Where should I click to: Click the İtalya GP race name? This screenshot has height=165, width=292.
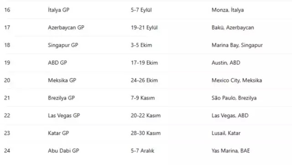[58, 10]
